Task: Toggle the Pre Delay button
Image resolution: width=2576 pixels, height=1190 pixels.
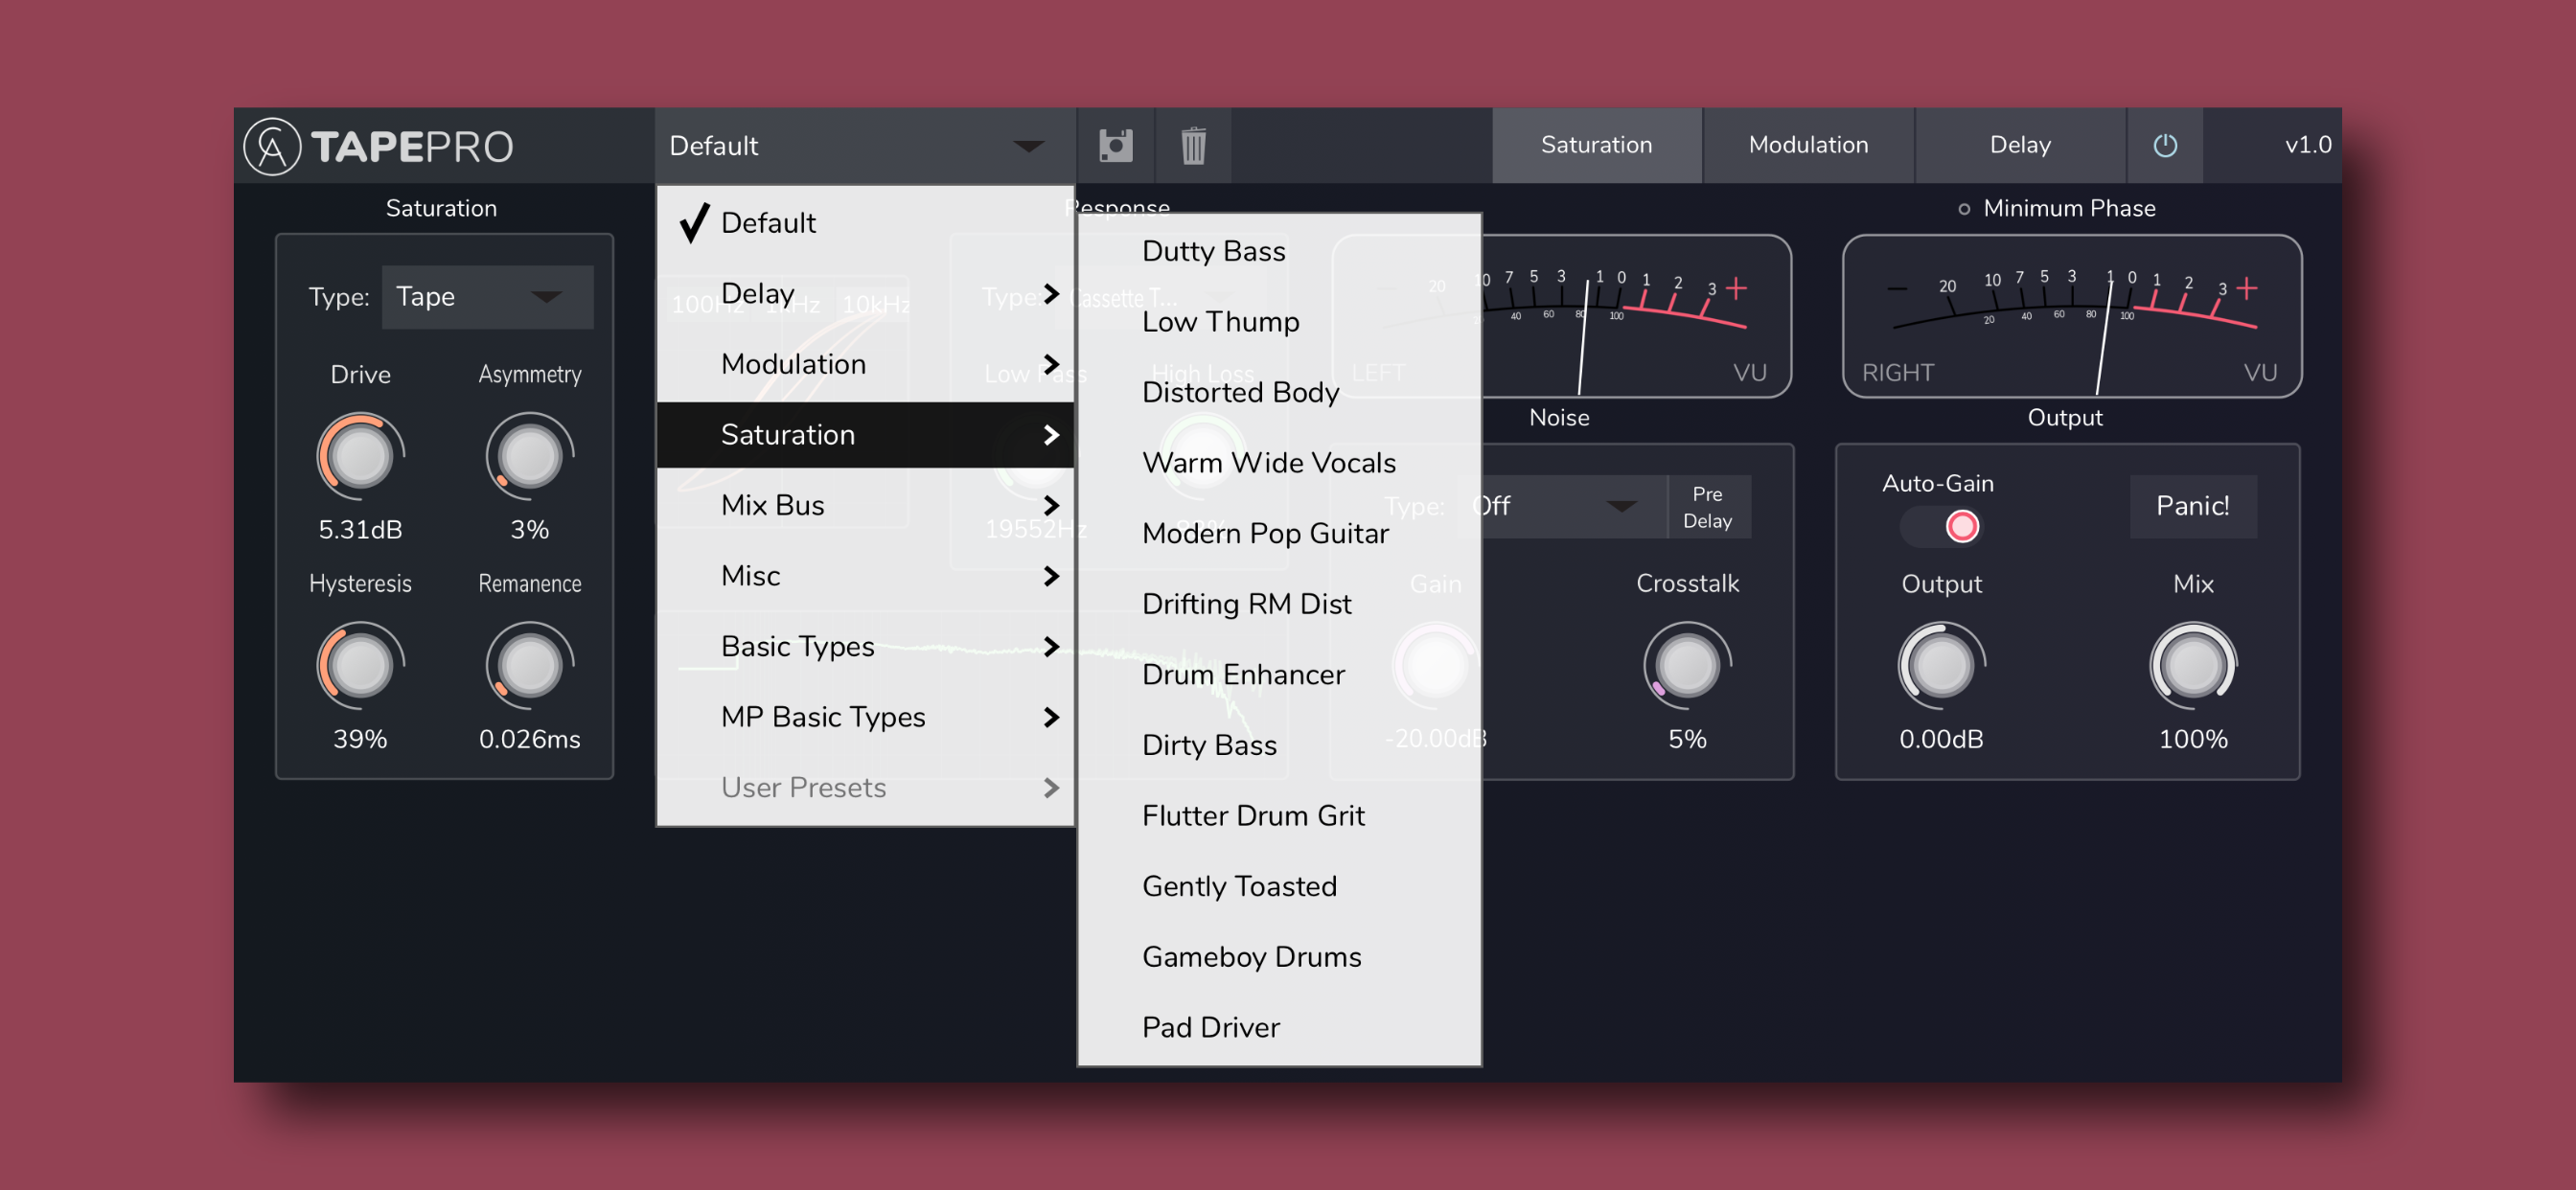Action: pos(1707,507)
